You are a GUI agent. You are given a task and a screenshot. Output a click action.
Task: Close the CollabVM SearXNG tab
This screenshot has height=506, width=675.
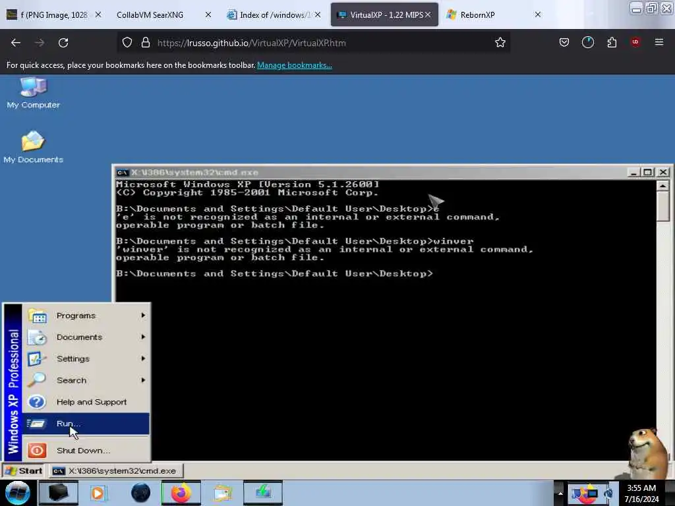pyautogui.click(x=208, y=14)
